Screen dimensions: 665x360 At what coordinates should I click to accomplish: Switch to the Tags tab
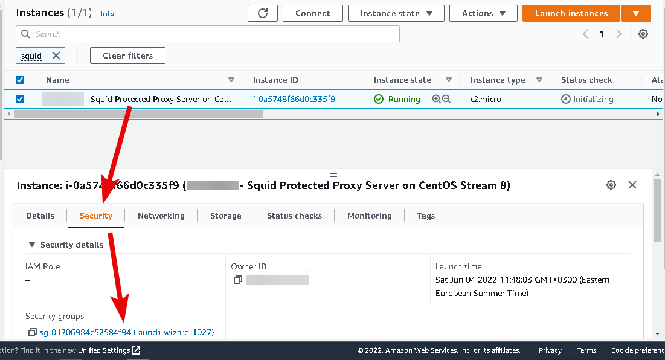point(426,216)
